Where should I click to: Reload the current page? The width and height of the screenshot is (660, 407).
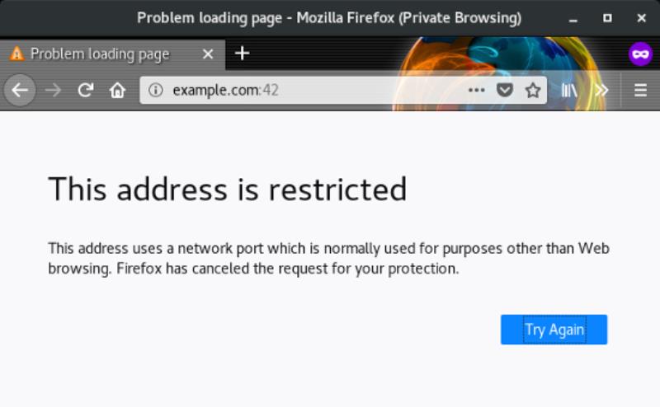(86, 90)
